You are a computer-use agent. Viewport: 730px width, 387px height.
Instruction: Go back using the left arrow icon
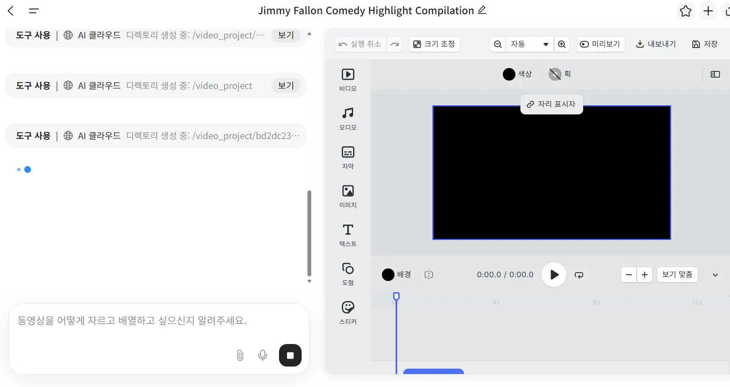click(11, 11)
